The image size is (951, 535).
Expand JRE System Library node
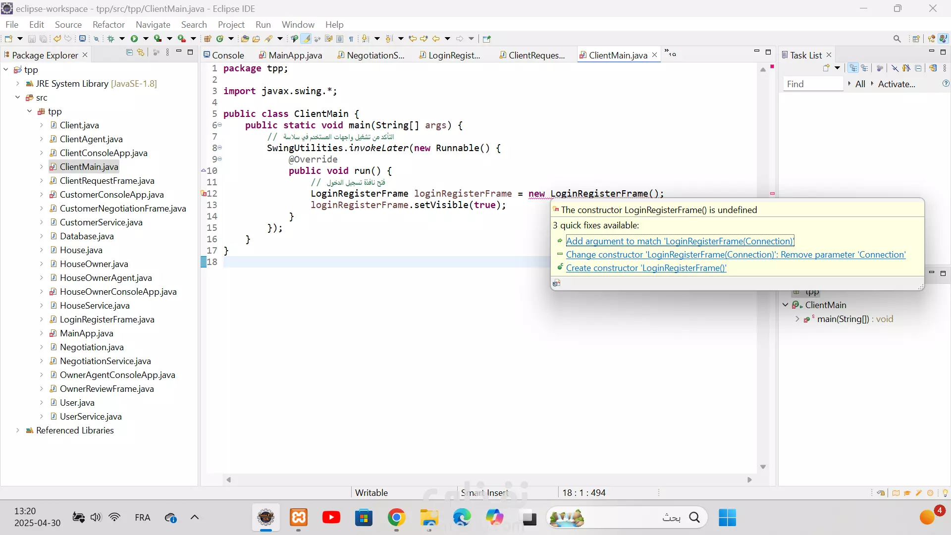tap(18, 84)
